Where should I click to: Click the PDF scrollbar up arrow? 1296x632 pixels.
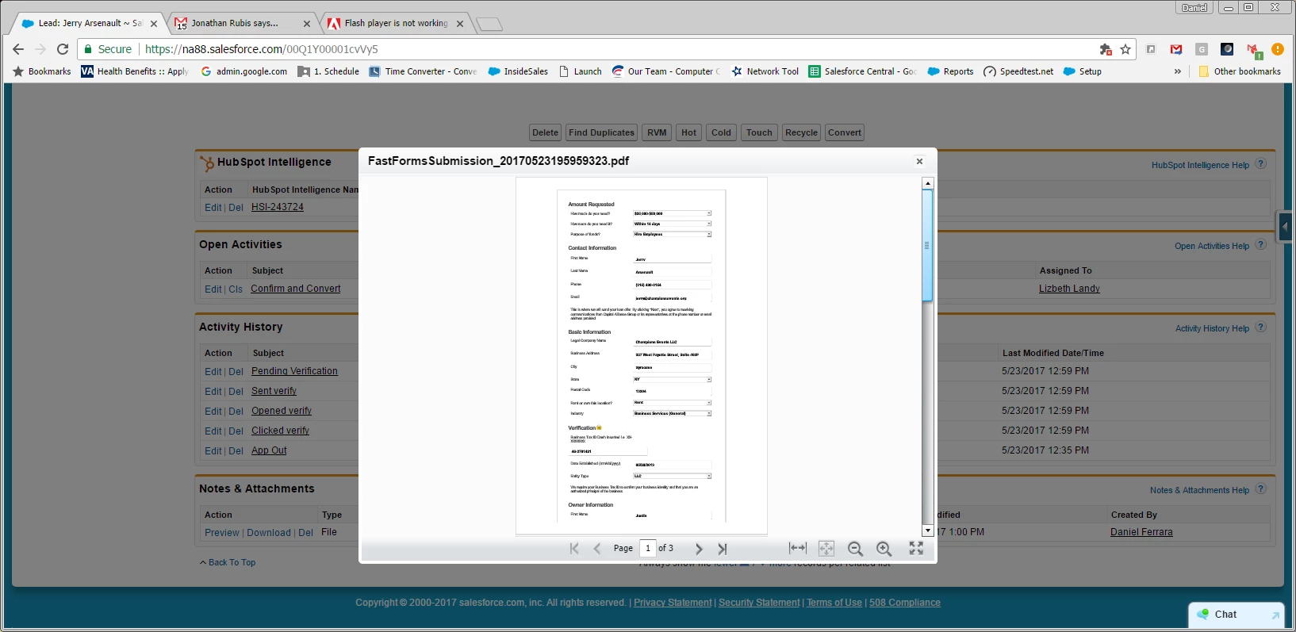click(927, 183)
